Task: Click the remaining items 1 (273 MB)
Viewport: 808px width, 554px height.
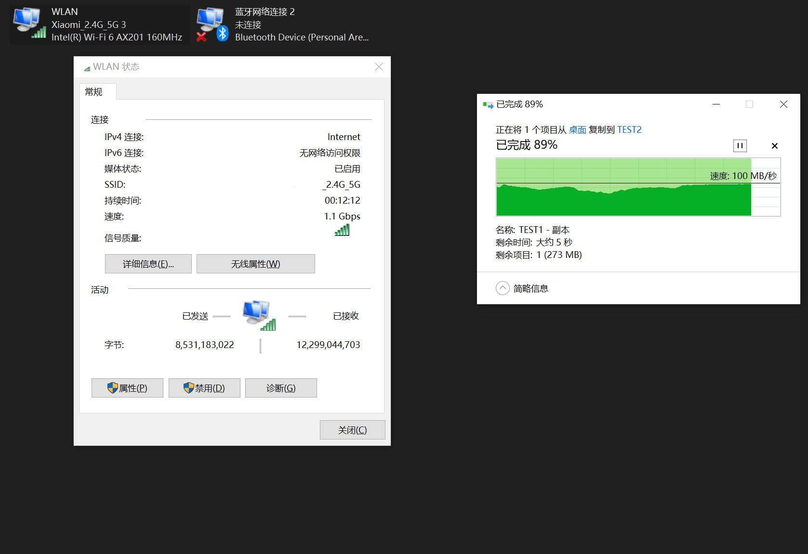Action: click(x=559, y=255)
